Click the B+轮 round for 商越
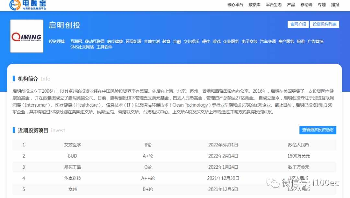This screenshot has width=350, height=198. (x=148, y=189)
